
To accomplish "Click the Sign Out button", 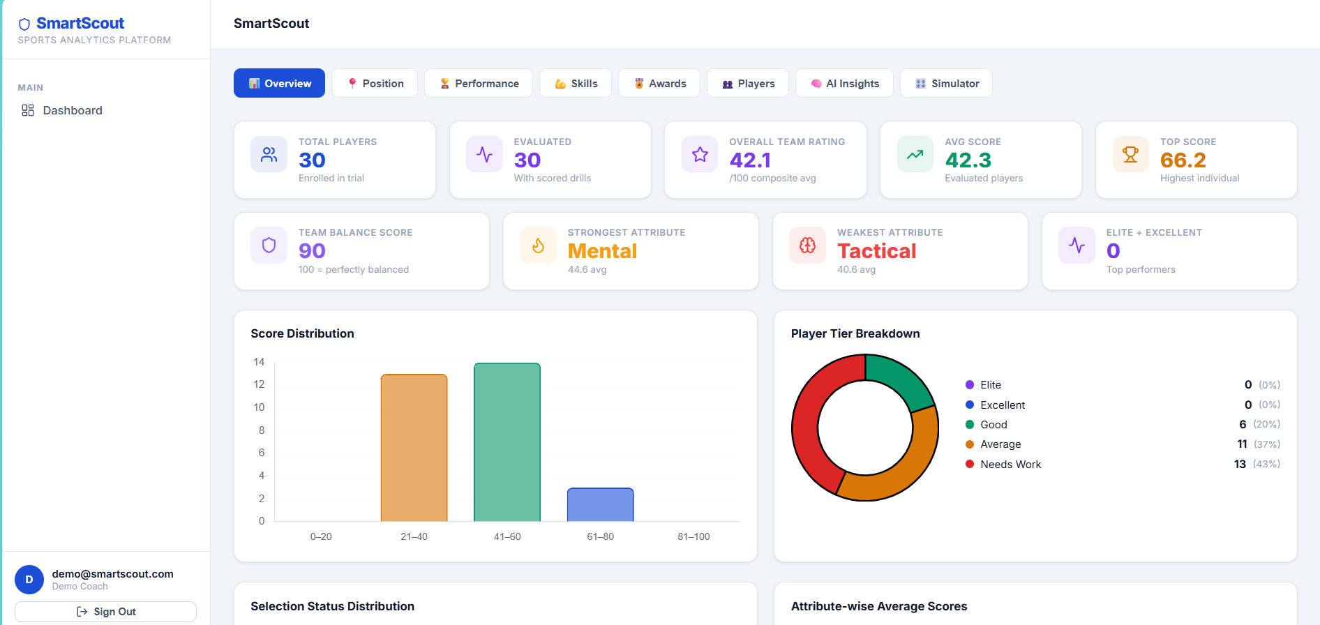I will tap(105, 612).
